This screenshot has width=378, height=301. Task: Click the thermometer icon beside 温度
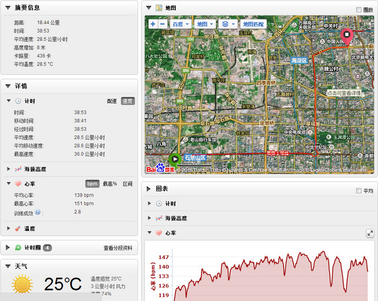click(18, 228)
